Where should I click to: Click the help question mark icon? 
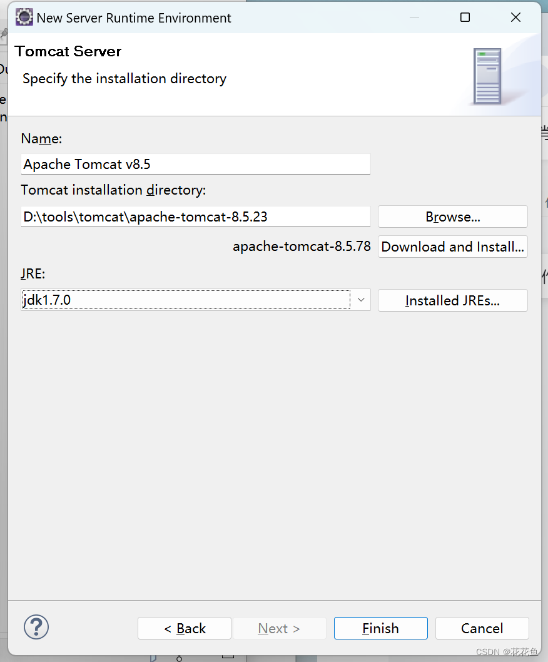tap(36, 627)
